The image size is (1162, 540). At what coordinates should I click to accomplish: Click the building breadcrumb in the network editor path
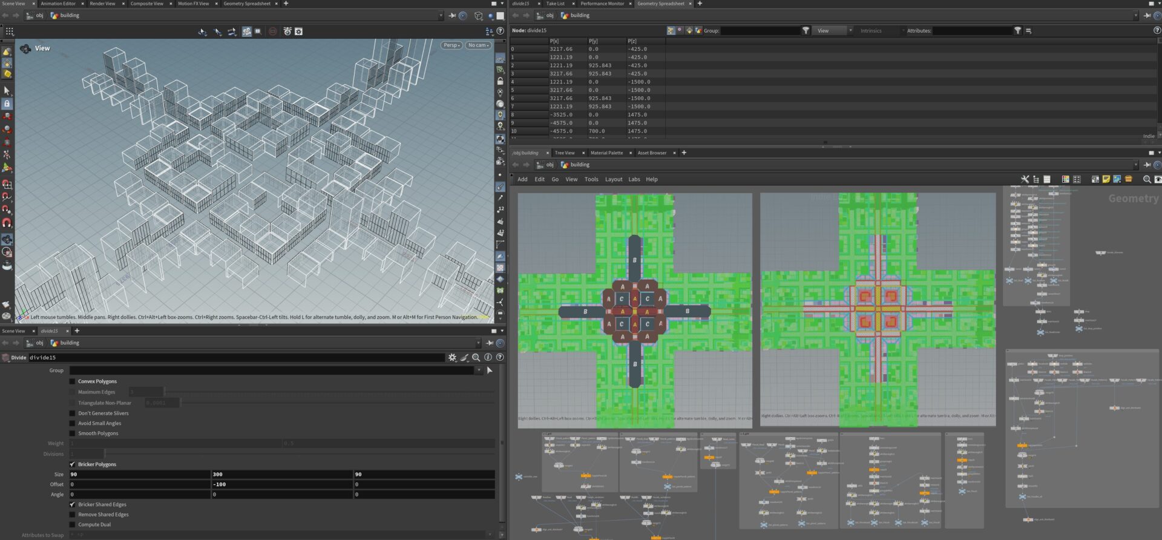tap(579, 165)
